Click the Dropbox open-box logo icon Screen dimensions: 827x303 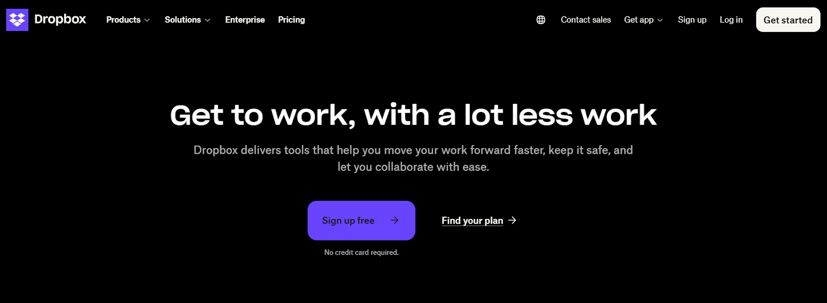[17, 20]
